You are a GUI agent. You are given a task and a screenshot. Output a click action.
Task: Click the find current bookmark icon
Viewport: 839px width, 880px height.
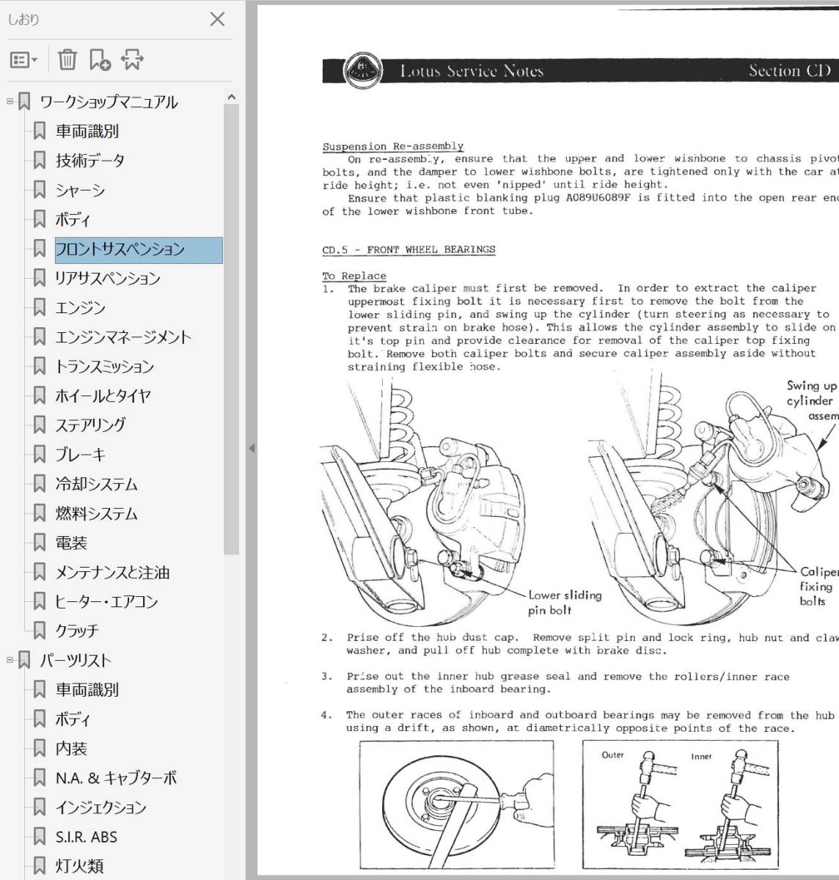click(x=133, y=60)
